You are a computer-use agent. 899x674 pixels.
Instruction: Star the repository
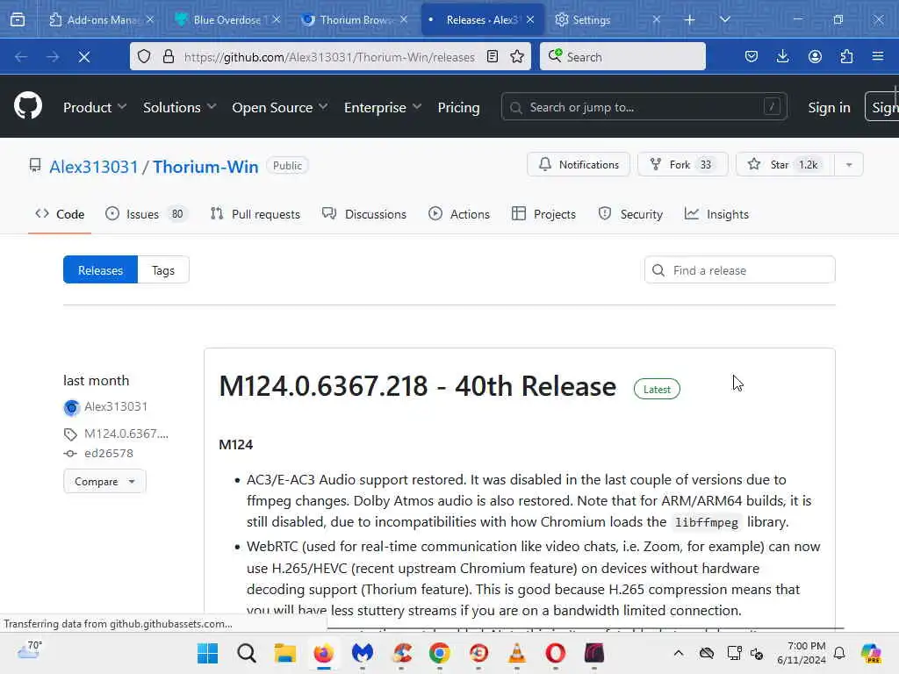click(x=785, y=164)
